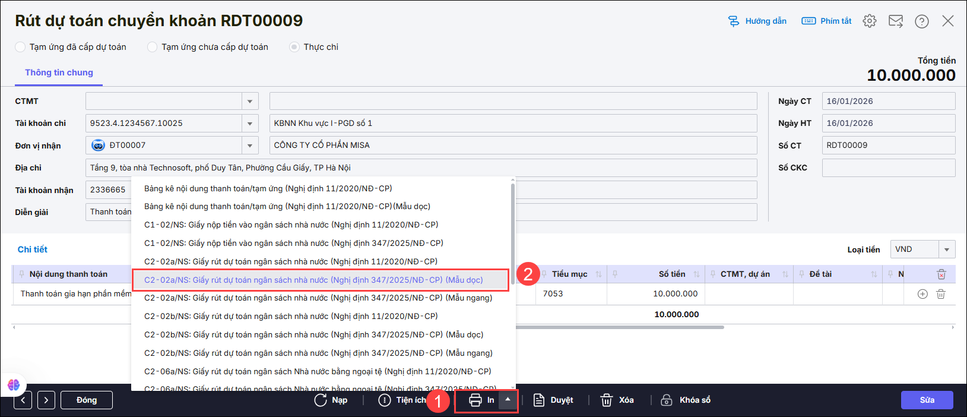Select 'Tạm ứng chưa cấp dự toán' option
The height and width of the screenshot is (417, 967).
(x=153, y=47)
